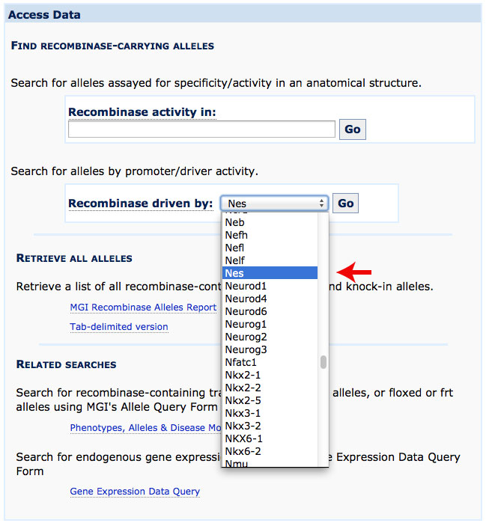The image size is (489, 526).
Task: Select Nkx3-2 driver option
Action: point(270,426)
